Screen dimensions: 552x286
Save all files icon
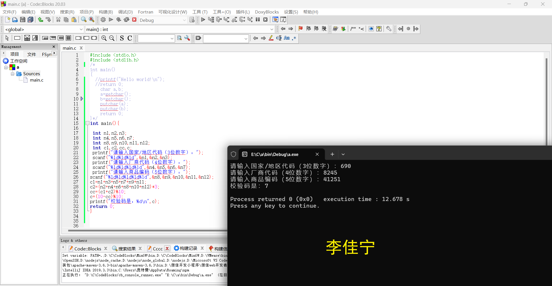point(30,20)
